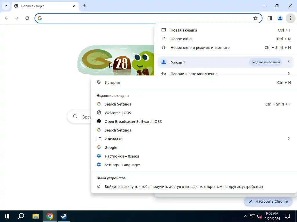Reload the current page

pos(27,18)
